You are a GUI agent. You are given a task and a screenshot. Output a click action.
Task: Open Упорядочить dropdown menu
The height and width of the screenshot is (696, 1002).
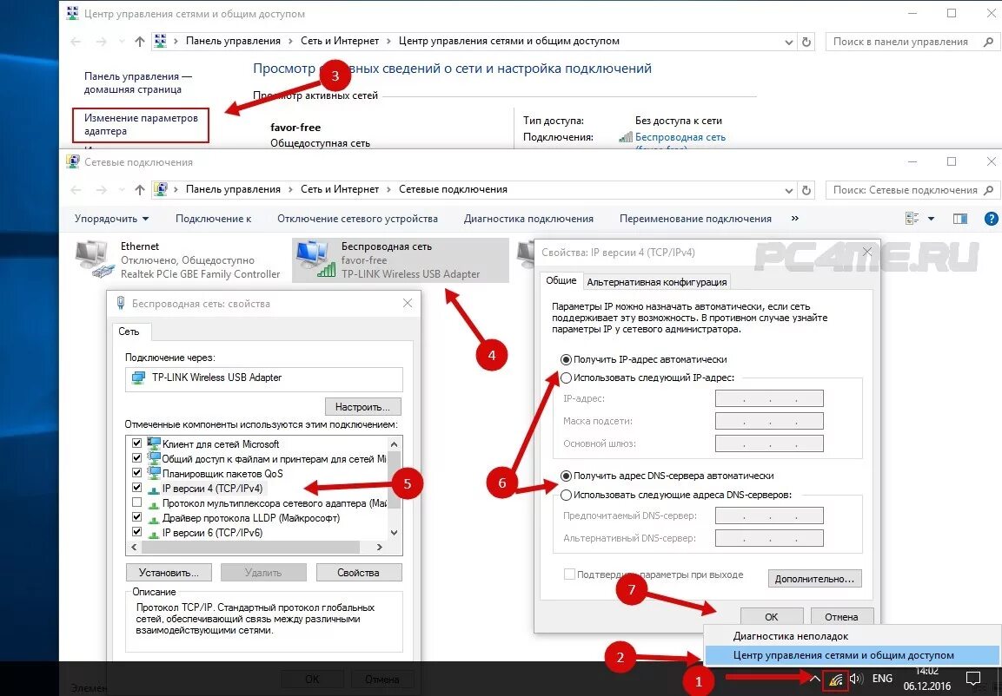111,219
